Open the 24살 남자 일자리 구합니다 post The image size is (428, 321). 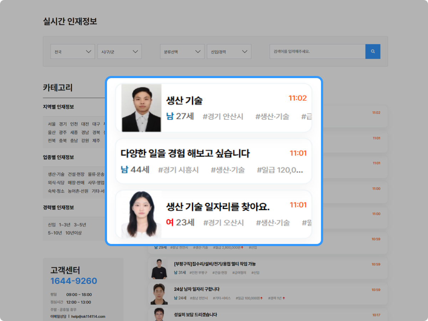[197, 289]
